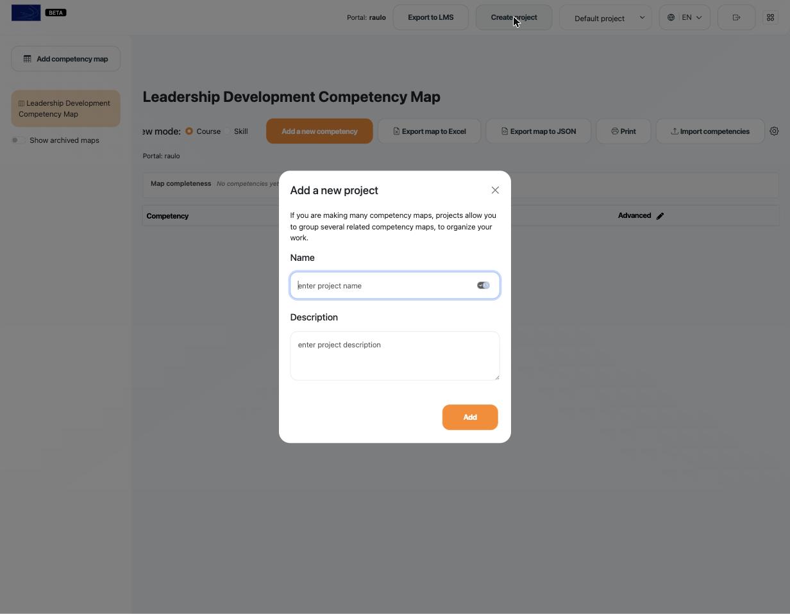Select the Skill view mode radio

(227, 131)
